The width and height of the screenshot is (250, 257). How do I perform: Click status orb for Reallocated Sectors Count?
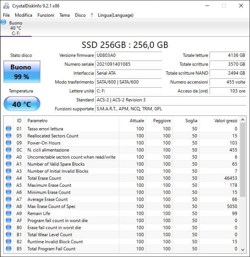point(9,136)
